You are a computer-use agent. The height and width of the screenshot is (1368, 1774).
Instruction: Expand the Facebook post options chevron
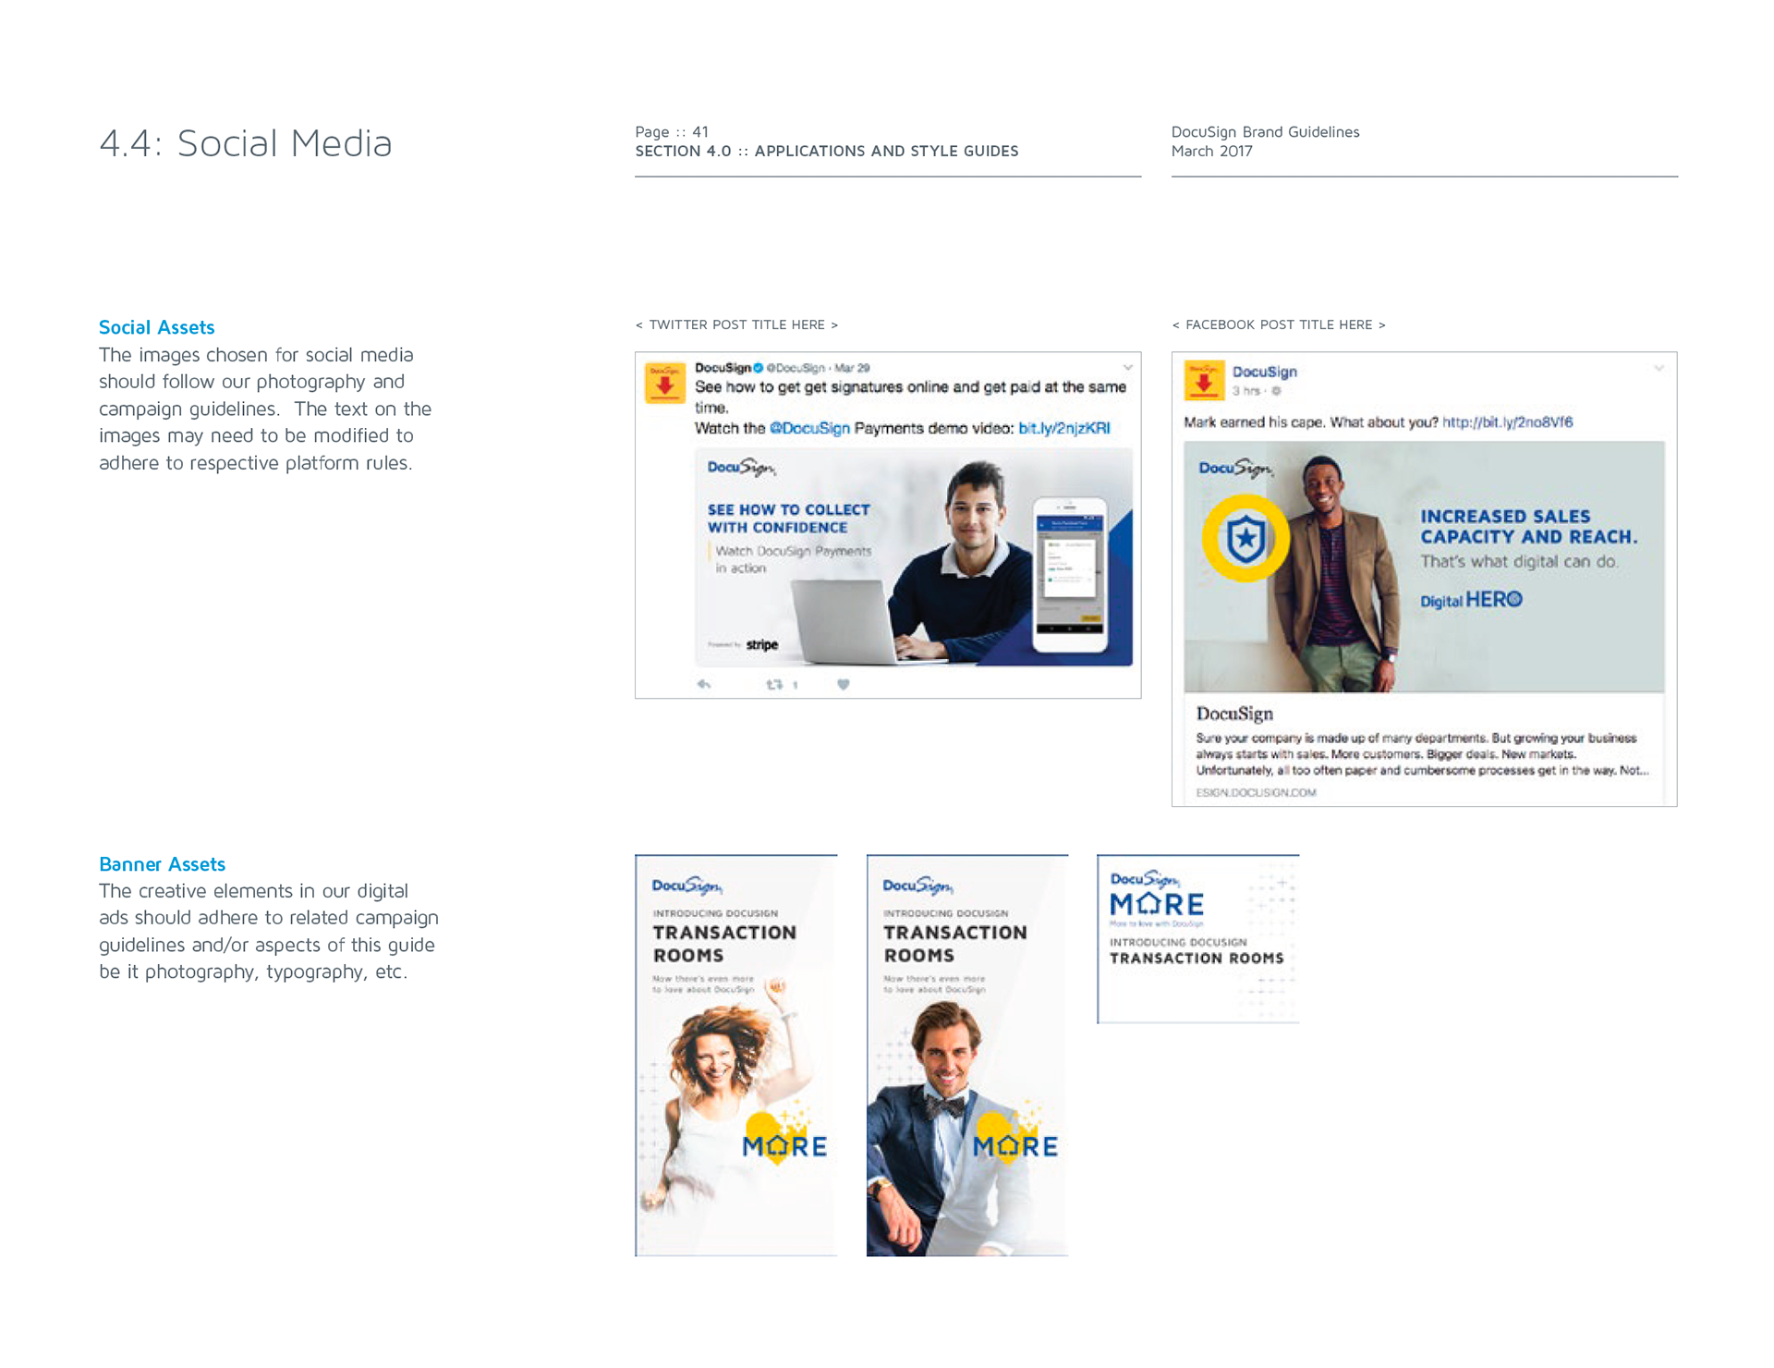[1659, 368]
